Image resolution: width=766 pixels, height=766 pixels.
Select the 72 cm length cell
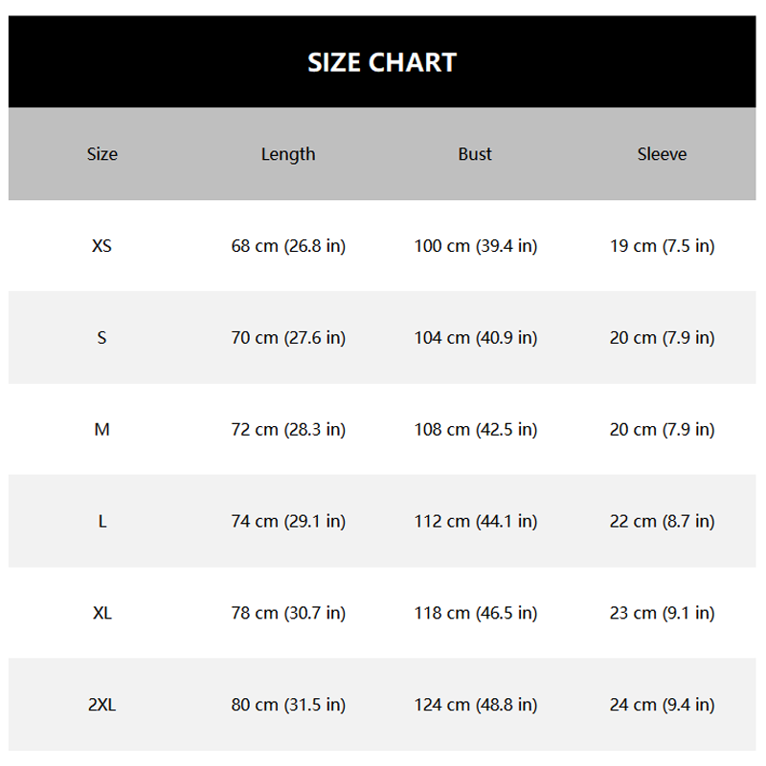tap(288, 430)
